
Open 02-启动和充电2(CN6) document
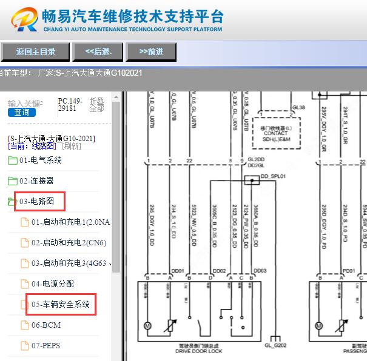coord(69,242)
